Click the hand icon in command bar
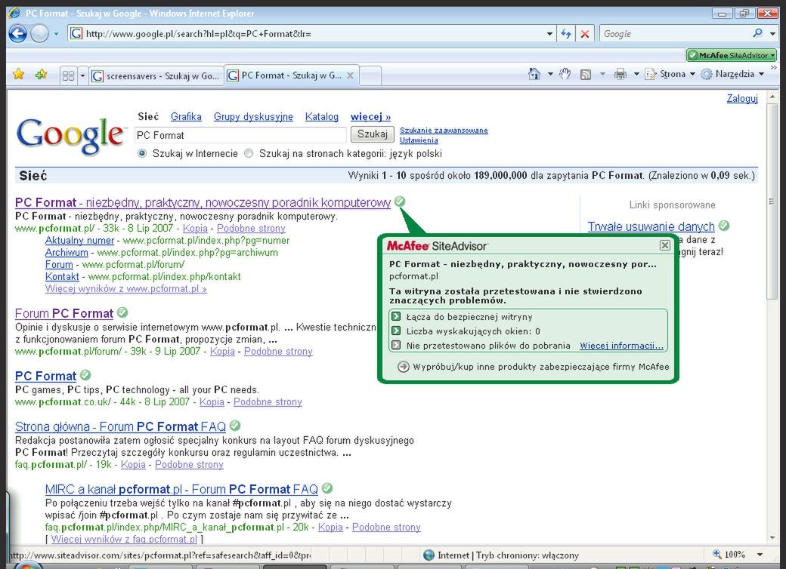The height and width of the screenshot is (569, 786). (565, 73)
